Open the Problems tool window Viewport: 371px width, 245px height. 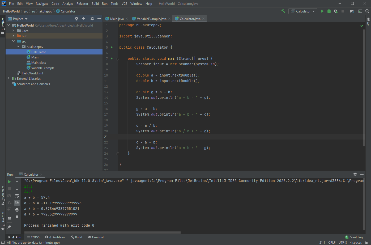tap(55, 237)
